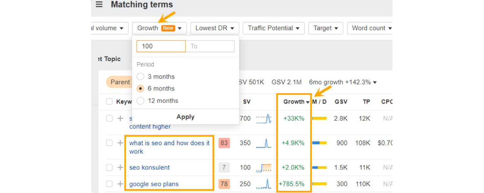Tick the checkbox for seo konsulent row
The image size is (484, 193).
109,167
